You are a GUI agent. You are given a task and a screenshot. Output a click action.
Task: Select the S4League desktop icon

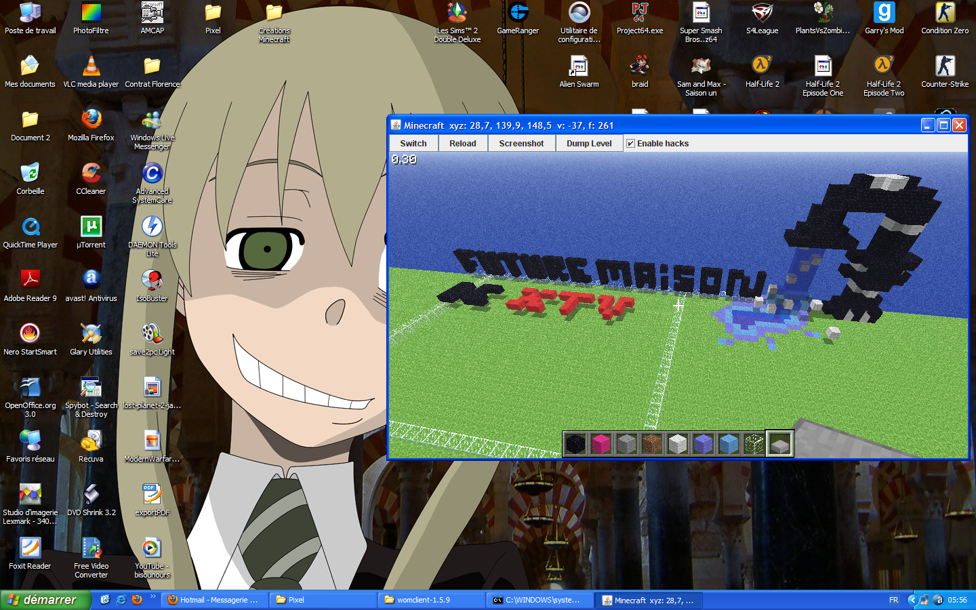[x=762, y=18]
